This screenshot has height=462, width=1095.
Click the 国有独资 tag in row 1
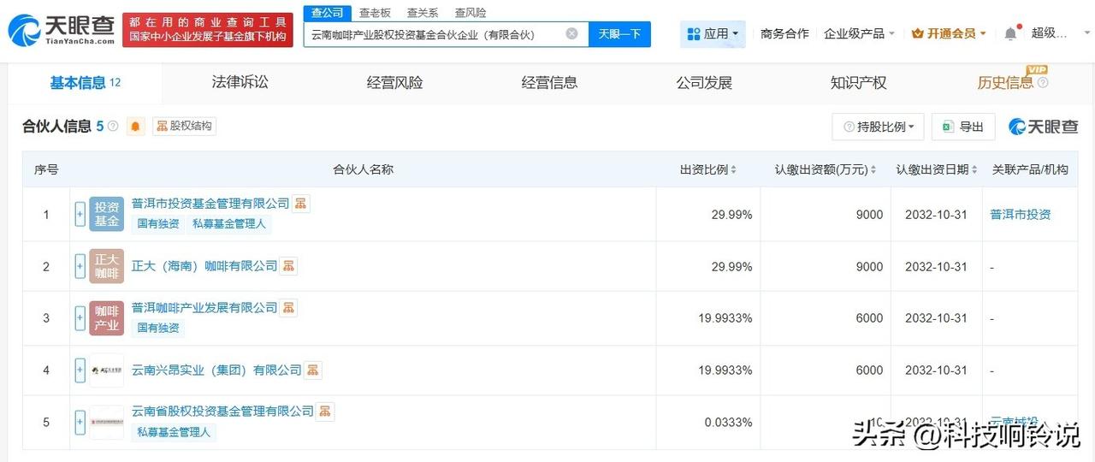[x=158, y=224]
